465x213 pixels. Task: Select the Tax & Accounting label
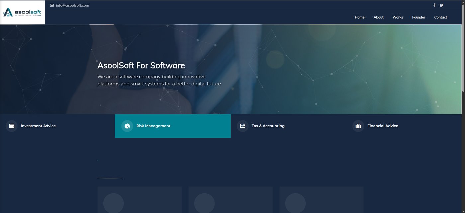(268, 126)
